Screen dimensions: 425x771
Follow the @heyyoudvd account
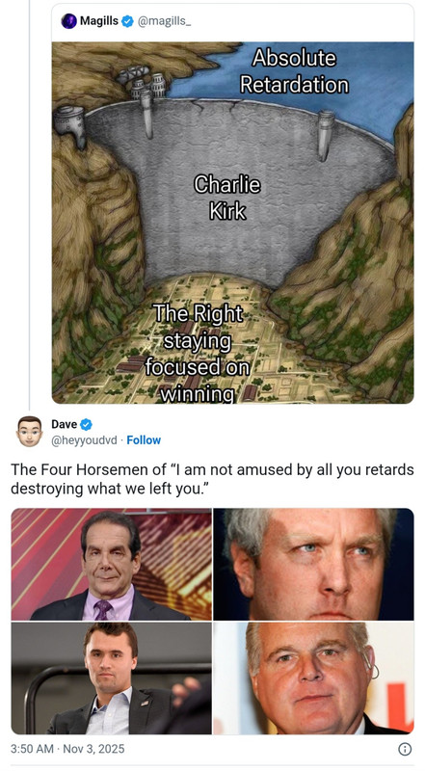(144, 440)
